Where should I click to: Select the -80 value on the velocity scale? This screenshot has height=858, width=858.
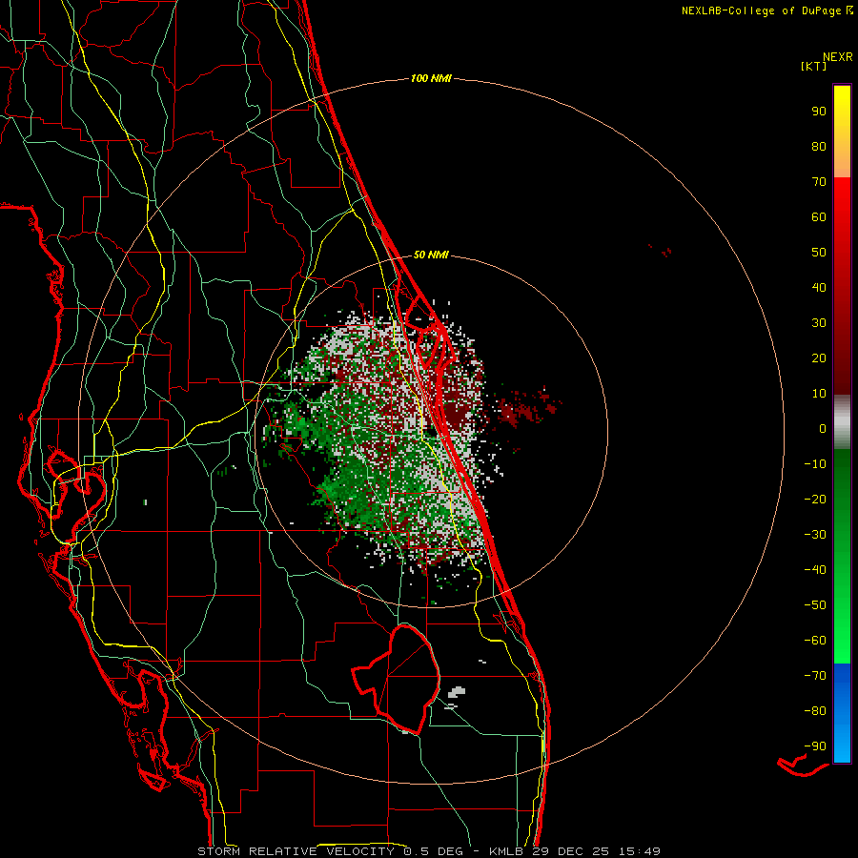[x=815, y=711]
